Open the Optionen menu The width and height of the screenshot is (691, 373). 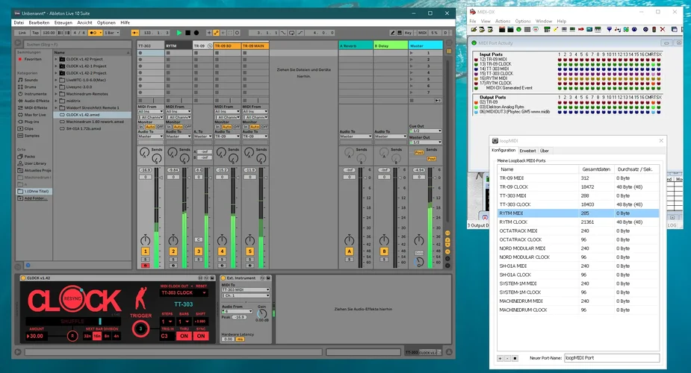[x=106, y=22]
